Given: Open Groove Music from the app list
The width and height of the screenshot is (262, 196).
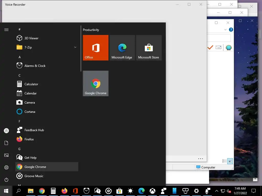Looking at the screenshot, I should pos(47,176).
